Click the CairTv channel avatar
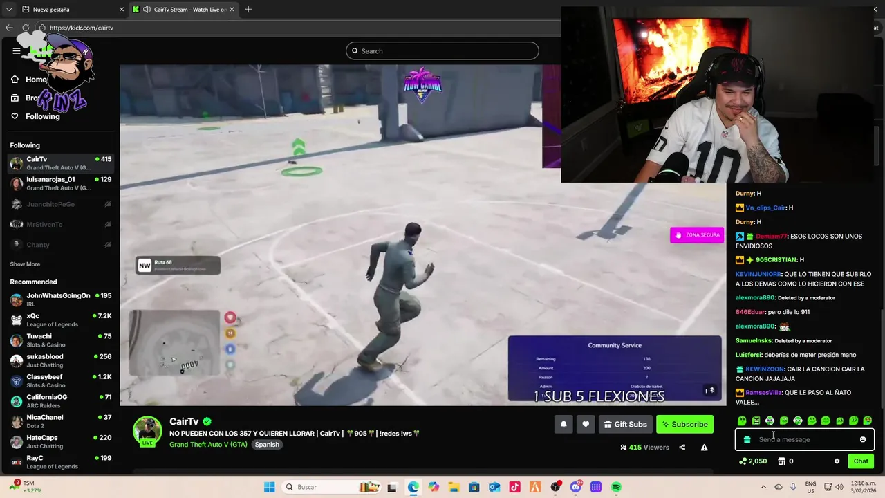This screenshot has width=885, height=498. (x=147, y=431)
